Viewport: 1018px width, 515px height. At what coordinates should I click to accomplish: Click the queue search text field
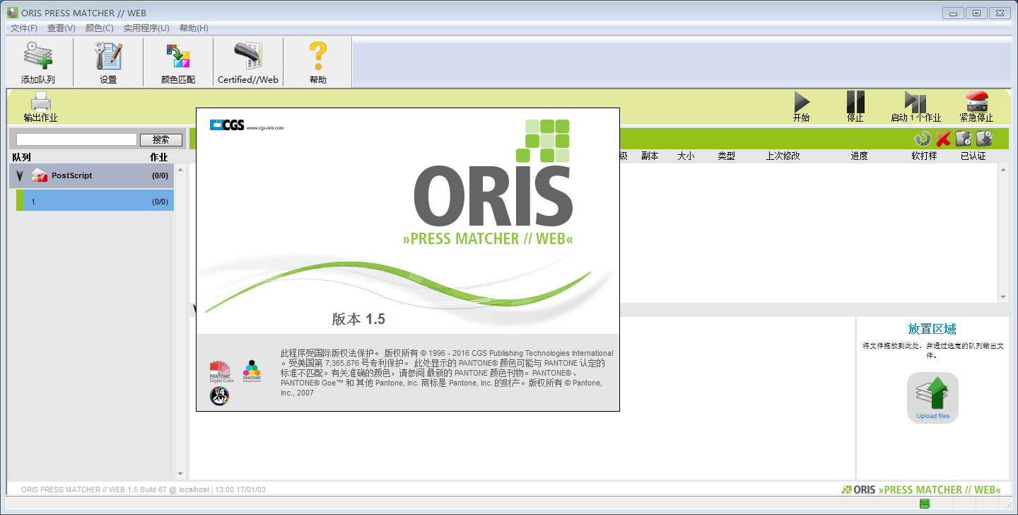click(76, 140)
